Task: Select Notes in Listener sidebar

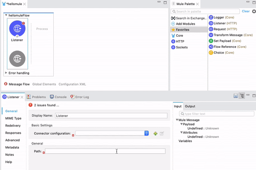Action: (x=9, y=155)
